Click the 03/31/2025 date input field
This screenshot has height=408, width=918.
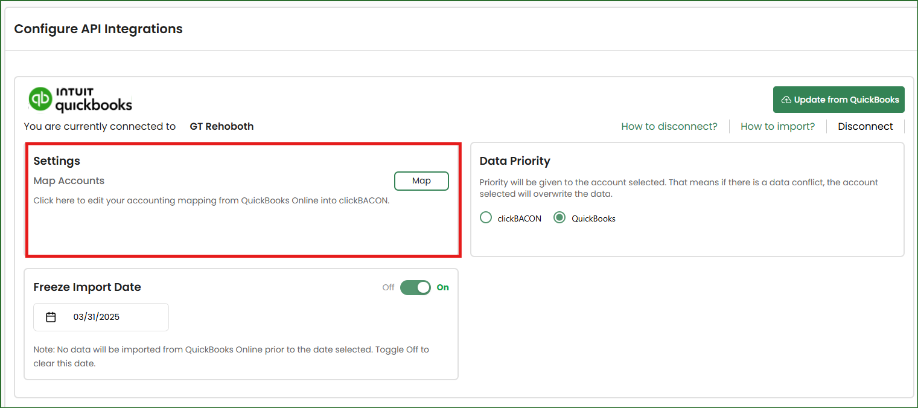point(101,317)
